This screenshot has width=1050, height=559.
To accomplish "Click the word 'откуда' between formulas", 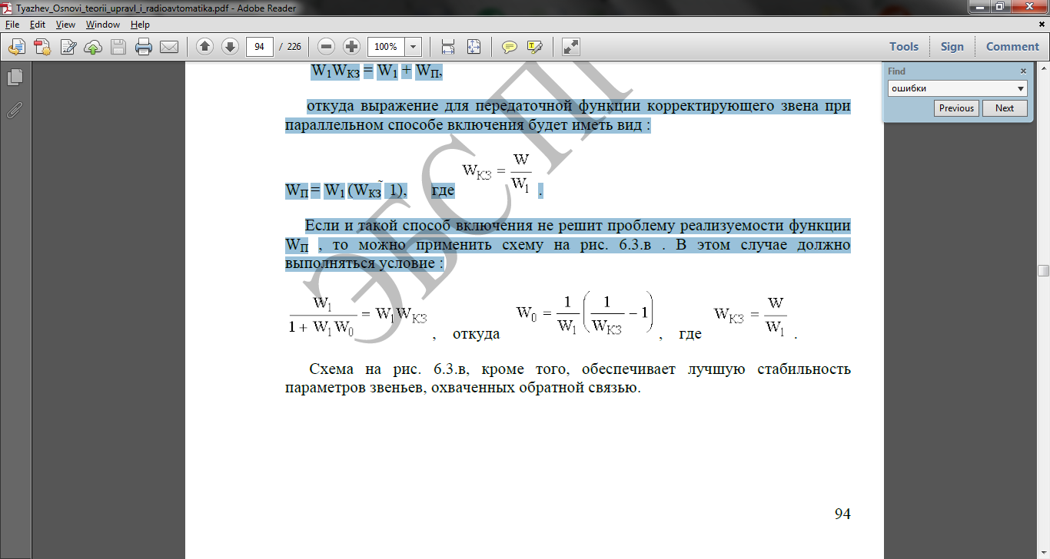I will click(476, 335).
